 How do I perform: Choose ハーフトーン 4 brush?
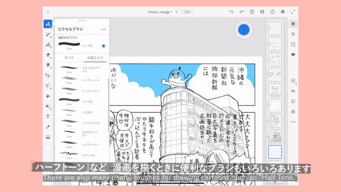(x=82, y=80)
